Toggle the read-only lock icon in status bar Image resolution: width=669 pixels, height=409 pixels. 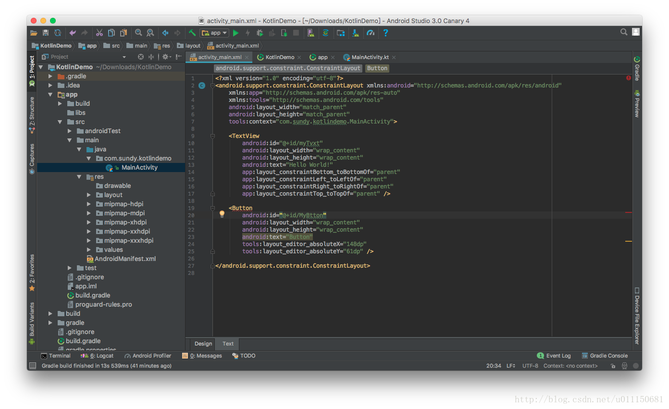pos(613,366)
